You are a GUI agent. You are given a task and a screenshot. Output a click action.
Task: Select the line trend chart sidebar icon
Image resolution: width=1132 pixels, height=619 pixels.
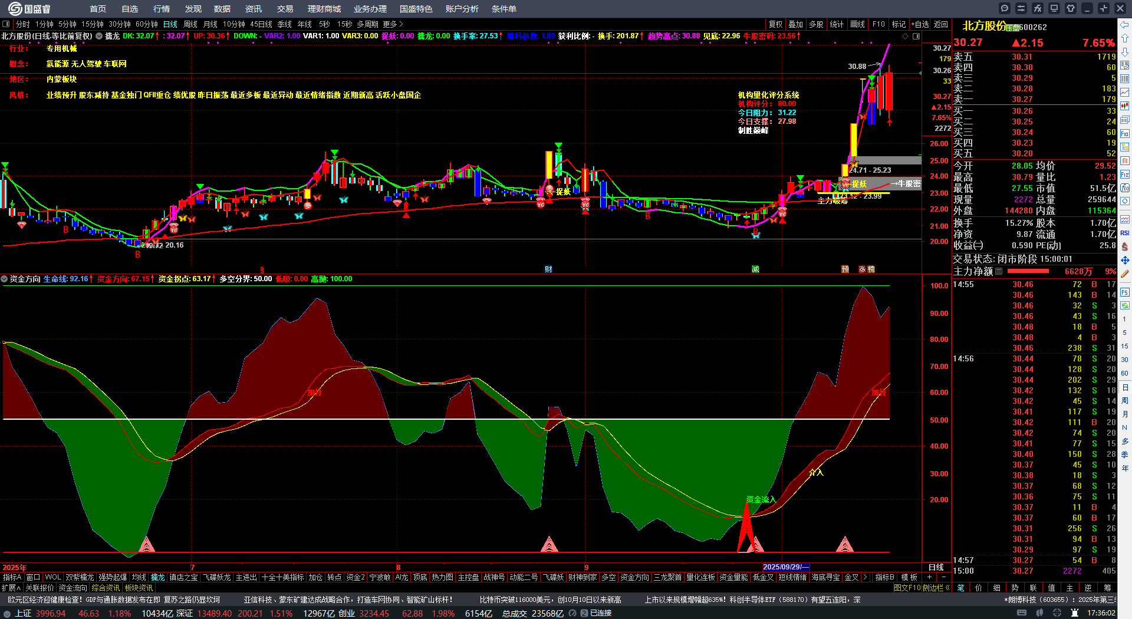1125,93
